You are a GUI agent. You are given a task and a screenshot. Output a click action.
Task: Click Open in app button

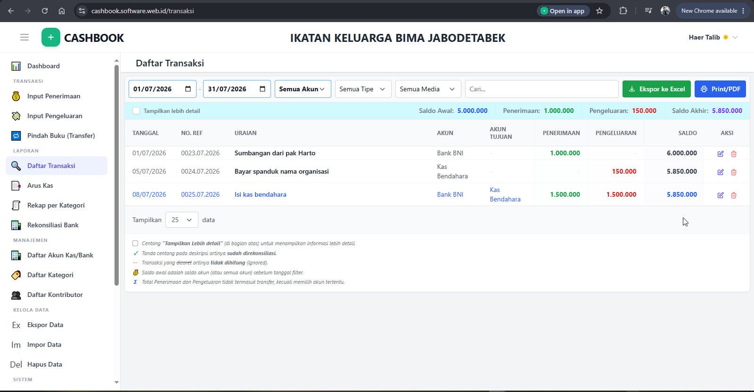pos(563,11)
